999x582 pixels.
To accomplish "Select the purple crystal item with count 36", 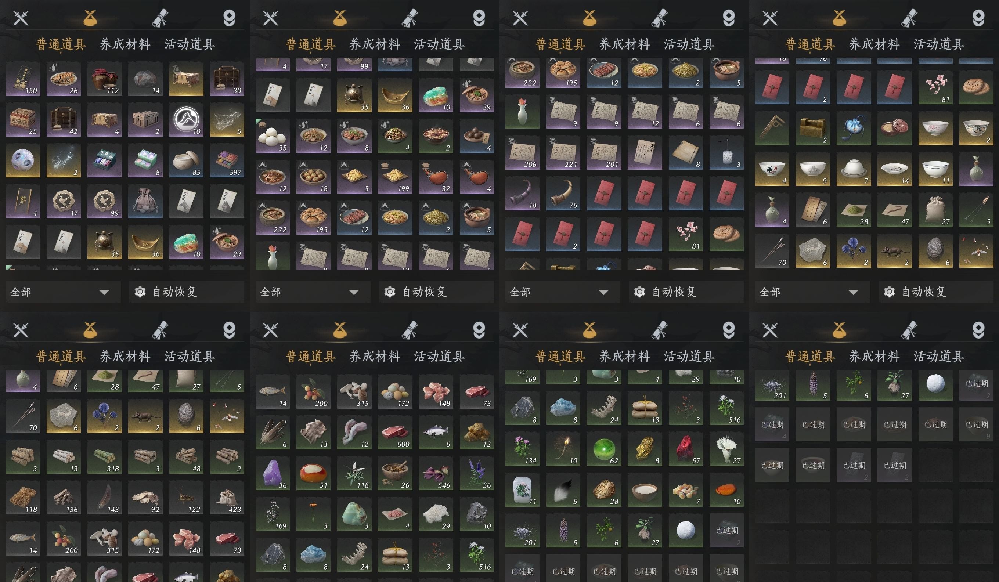I will tap(273, 473).
